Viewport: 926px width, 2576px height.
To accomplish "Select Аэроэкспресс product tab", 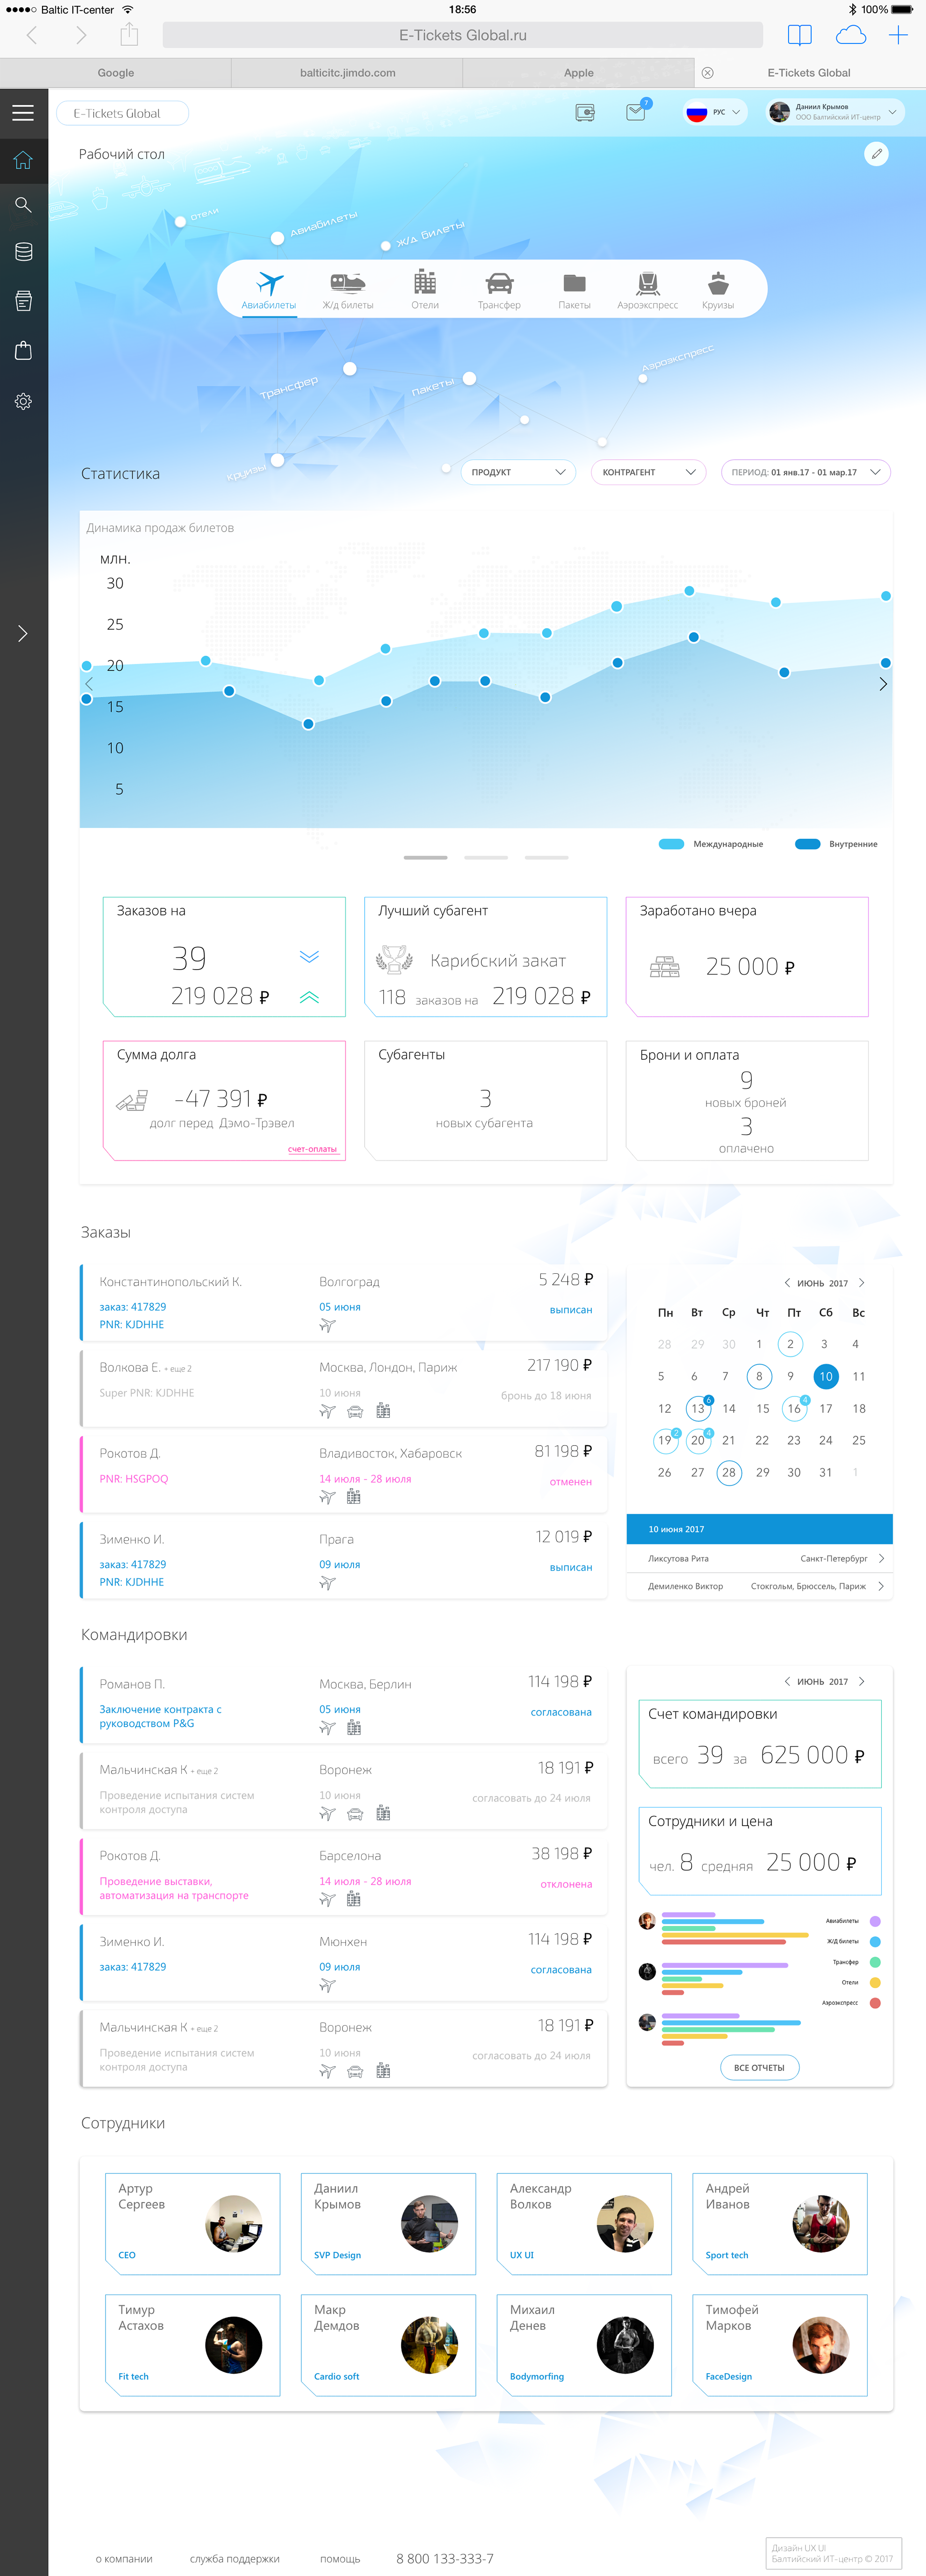I will pyautogui.click(x=647, y=290).
